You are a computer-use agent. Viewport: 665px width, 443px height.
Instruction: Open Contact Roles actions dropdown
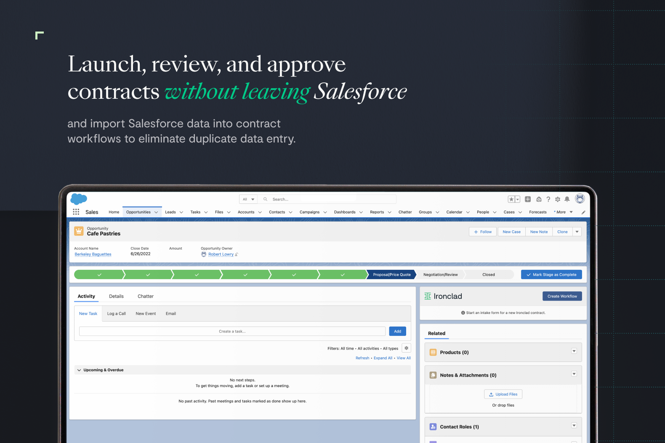574,425
